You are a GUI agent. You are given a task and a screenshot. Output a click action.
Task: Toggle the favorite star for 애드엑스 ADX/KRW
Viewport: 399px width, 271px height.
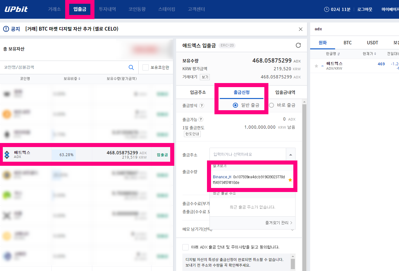[316, 66]
